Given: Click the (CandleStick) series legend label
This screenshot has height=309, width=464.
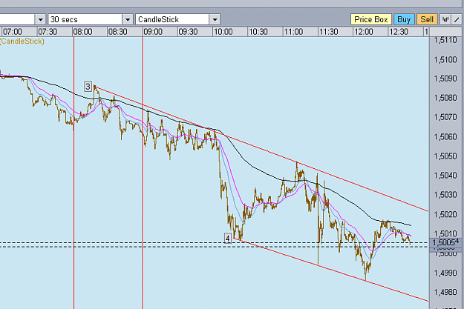Looking at the screenshot, I should pos(22,41).
